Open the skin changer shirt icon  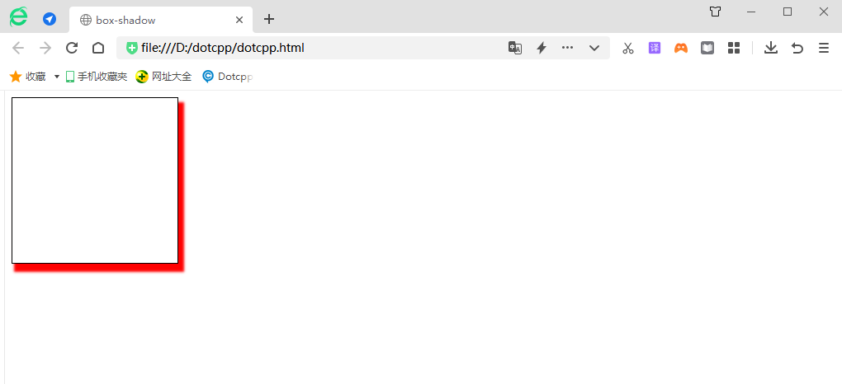pyautogui.click(x=715, y=12)
